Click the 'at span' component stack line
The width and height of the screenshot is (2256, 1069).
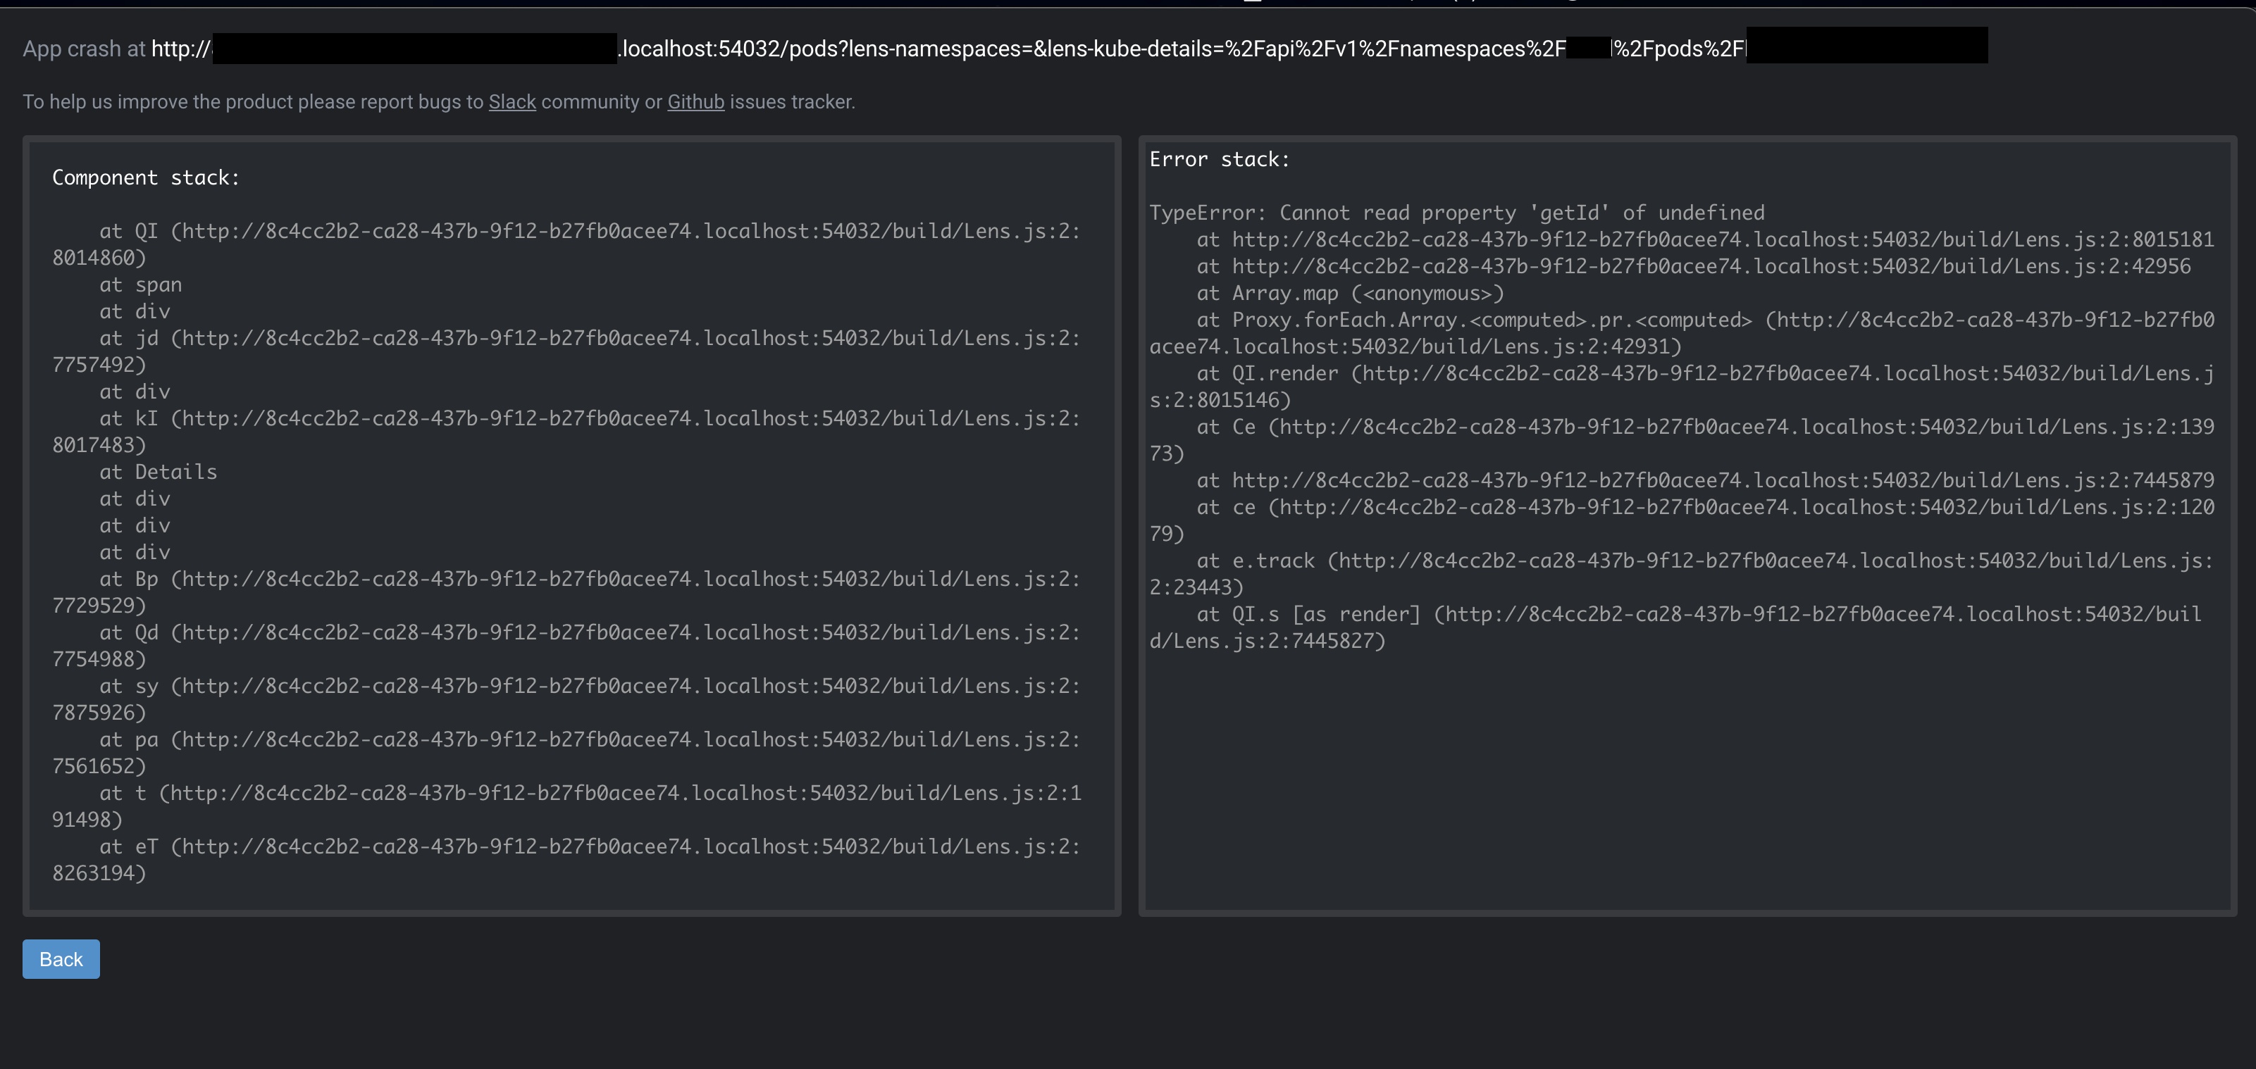click(x=140, y=284)
